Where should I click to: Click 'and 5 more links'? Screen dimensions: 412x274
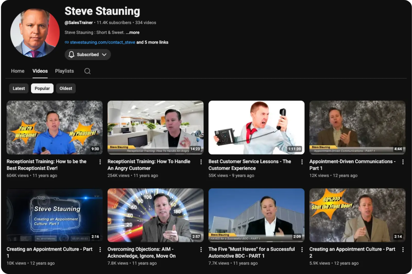(x=152, y=42)
